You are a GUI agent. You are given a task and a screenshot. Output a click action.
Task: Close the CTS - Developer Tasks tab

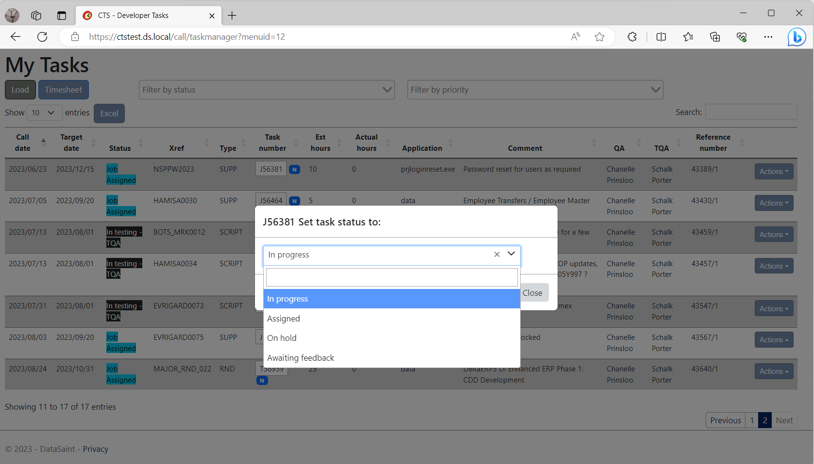point(212,16)
